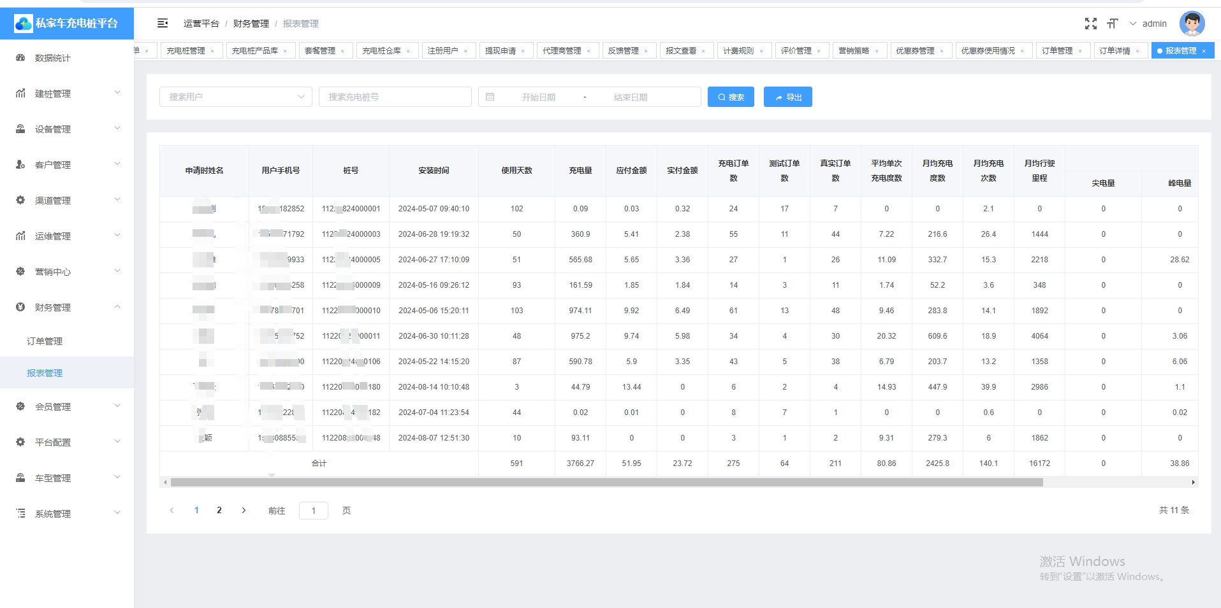Click the 系统管理 list icon
This screenshot has width=1221, height=608.
(20, 514)
